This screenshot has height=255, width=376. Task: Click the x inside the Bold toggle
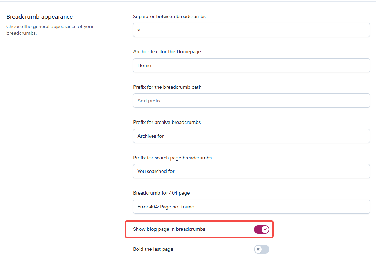coord(259,249)
